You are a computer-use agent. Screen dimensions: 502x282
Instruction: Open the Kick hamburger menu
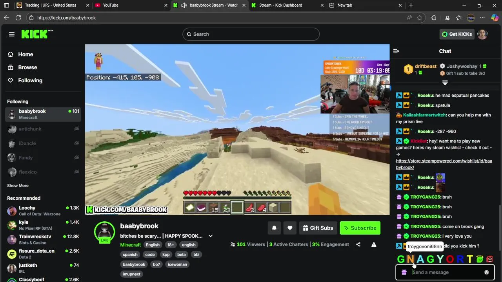coord(12,34)
